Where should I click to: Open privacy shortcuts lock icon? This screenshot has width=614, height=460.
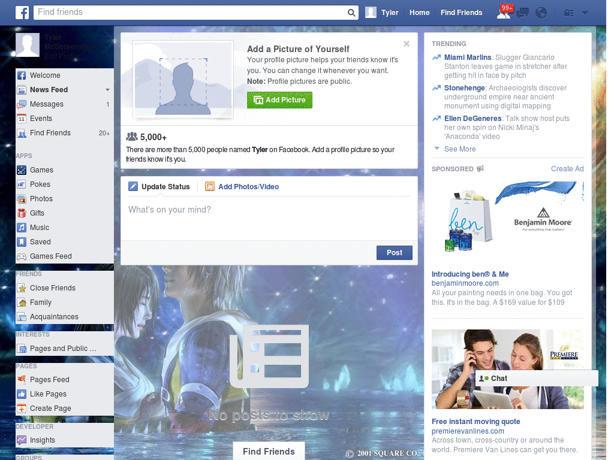(x=568, y=13)
